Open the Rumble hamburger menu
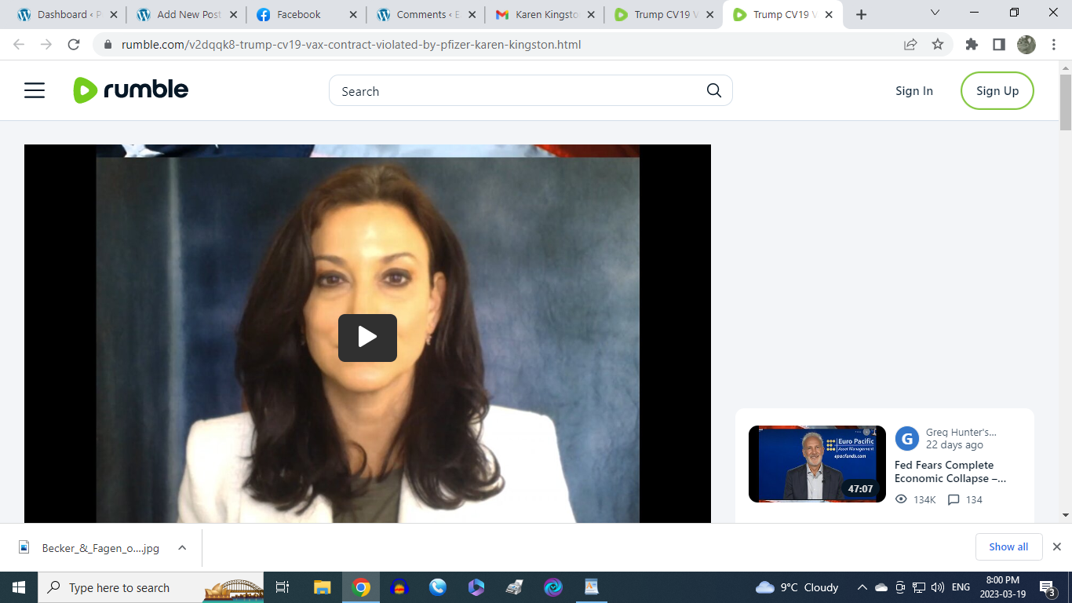1072x603 pixels. [35, 91]
